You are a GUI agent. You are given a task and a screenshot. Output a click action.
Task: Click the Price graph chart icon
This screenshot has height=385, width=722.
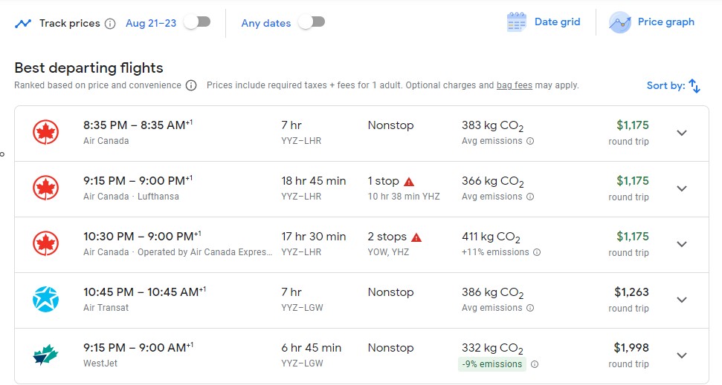(x=620, y=22)
